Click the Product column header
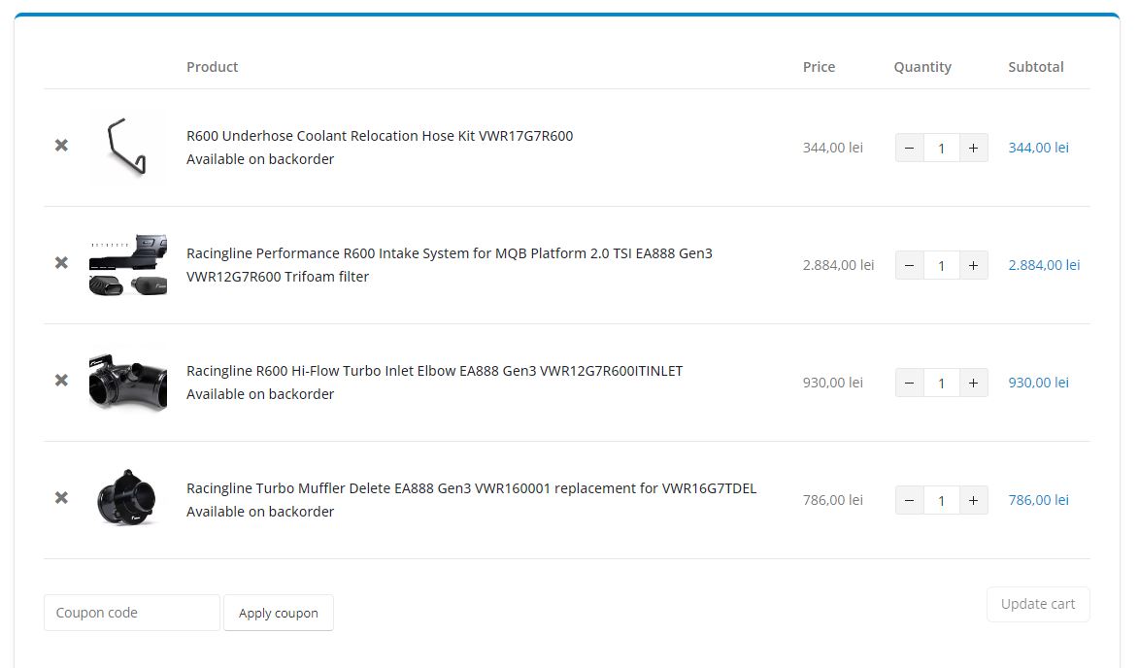The width and height of the screenshot is (1139, 668). tap(212, 67)
